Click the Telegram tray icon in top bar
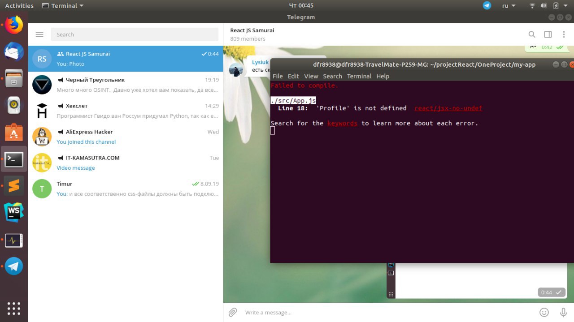Screen dimensions: 574x322 [x=487, y=5]
